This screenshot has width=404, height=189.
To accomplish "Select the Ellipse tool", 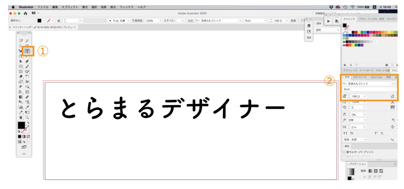I will tap(21, 66).
